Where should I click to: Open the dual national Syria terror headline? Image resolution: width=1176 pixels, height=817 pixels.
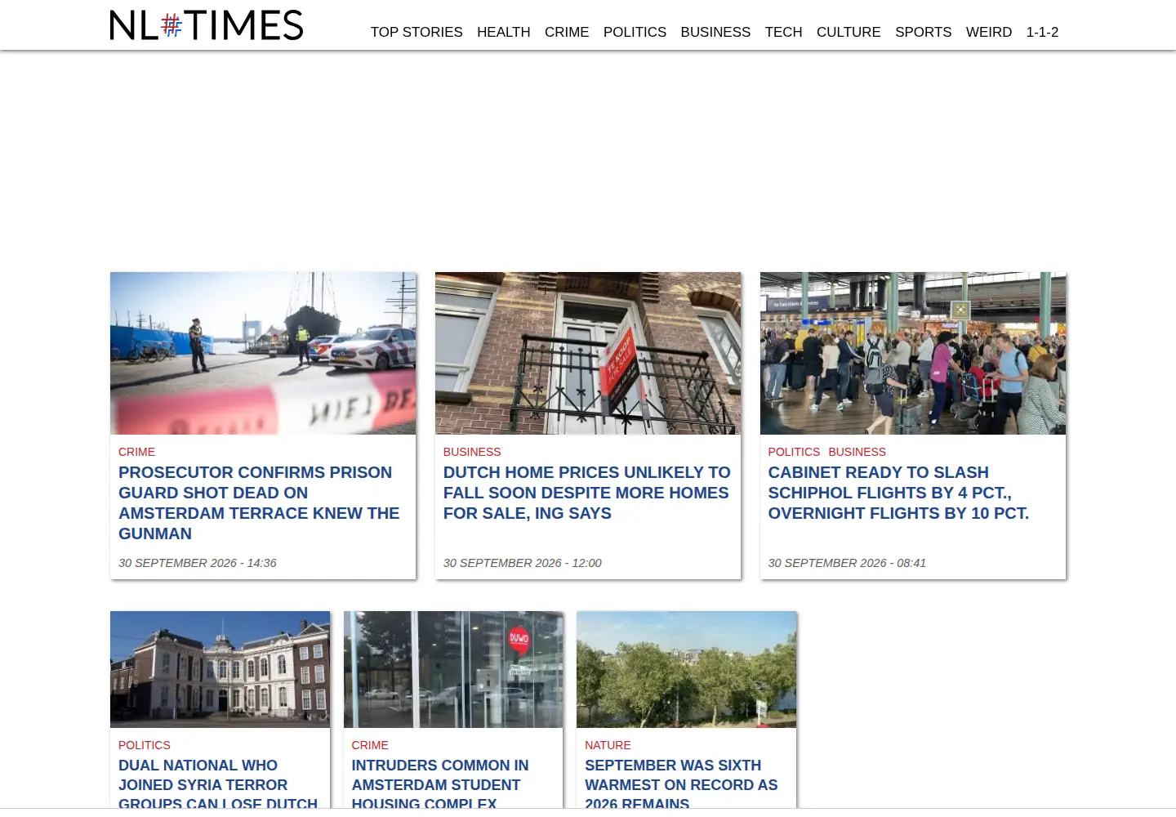tap(218, 784)
